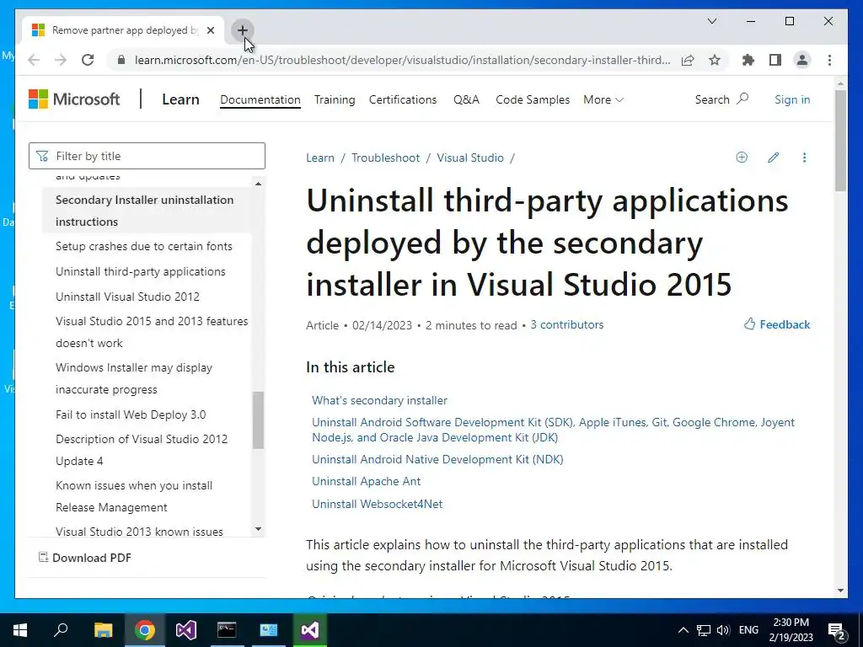The height and width of the screenshot is (647, 863).
Task: Open Documentation nav item
Action: [x=260, y=99]
